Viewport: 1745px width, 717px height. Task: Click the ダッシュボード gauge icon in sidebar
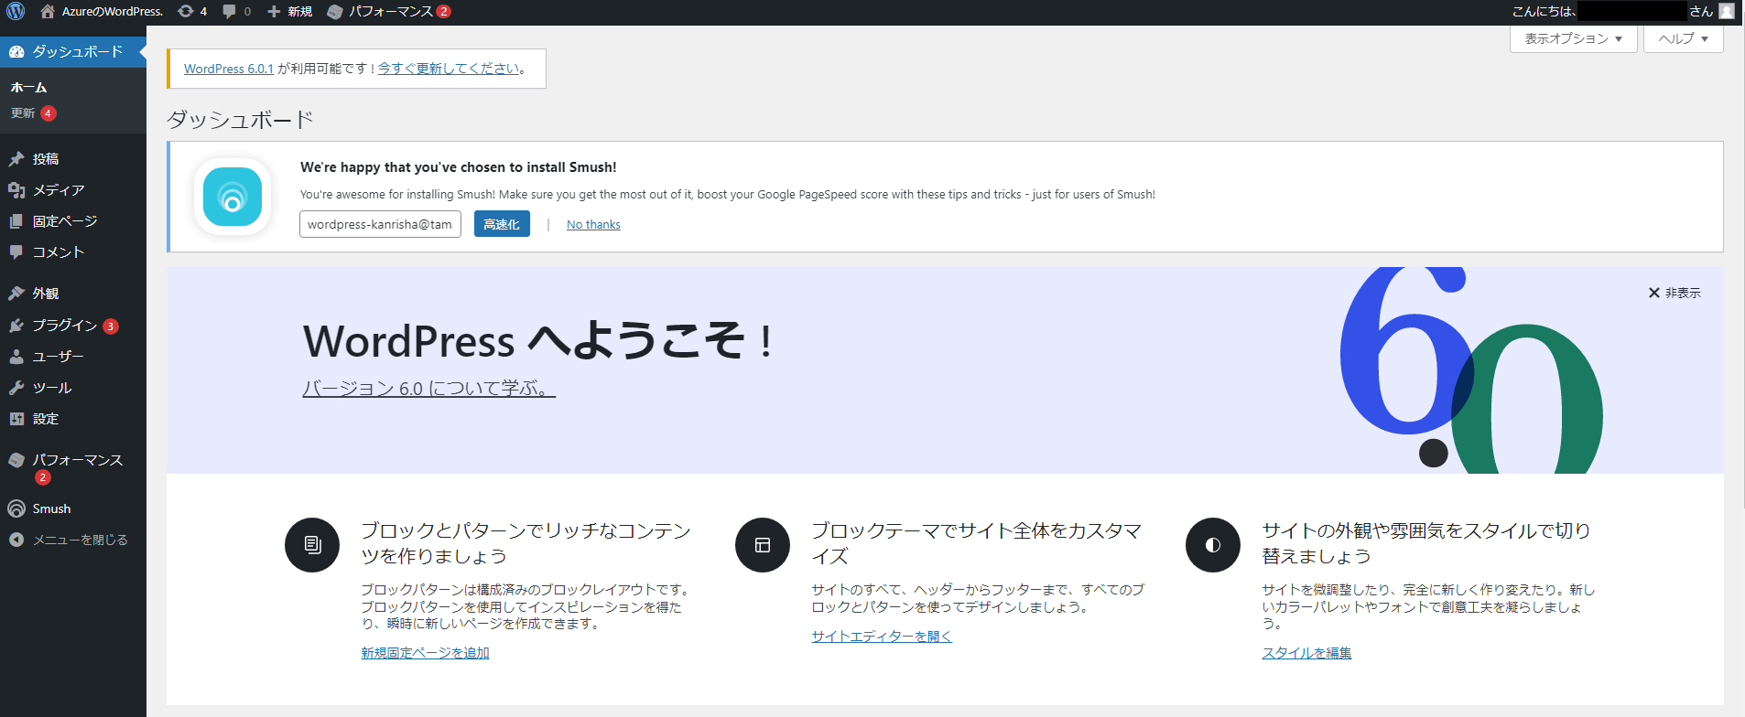[x=16, y=51]
